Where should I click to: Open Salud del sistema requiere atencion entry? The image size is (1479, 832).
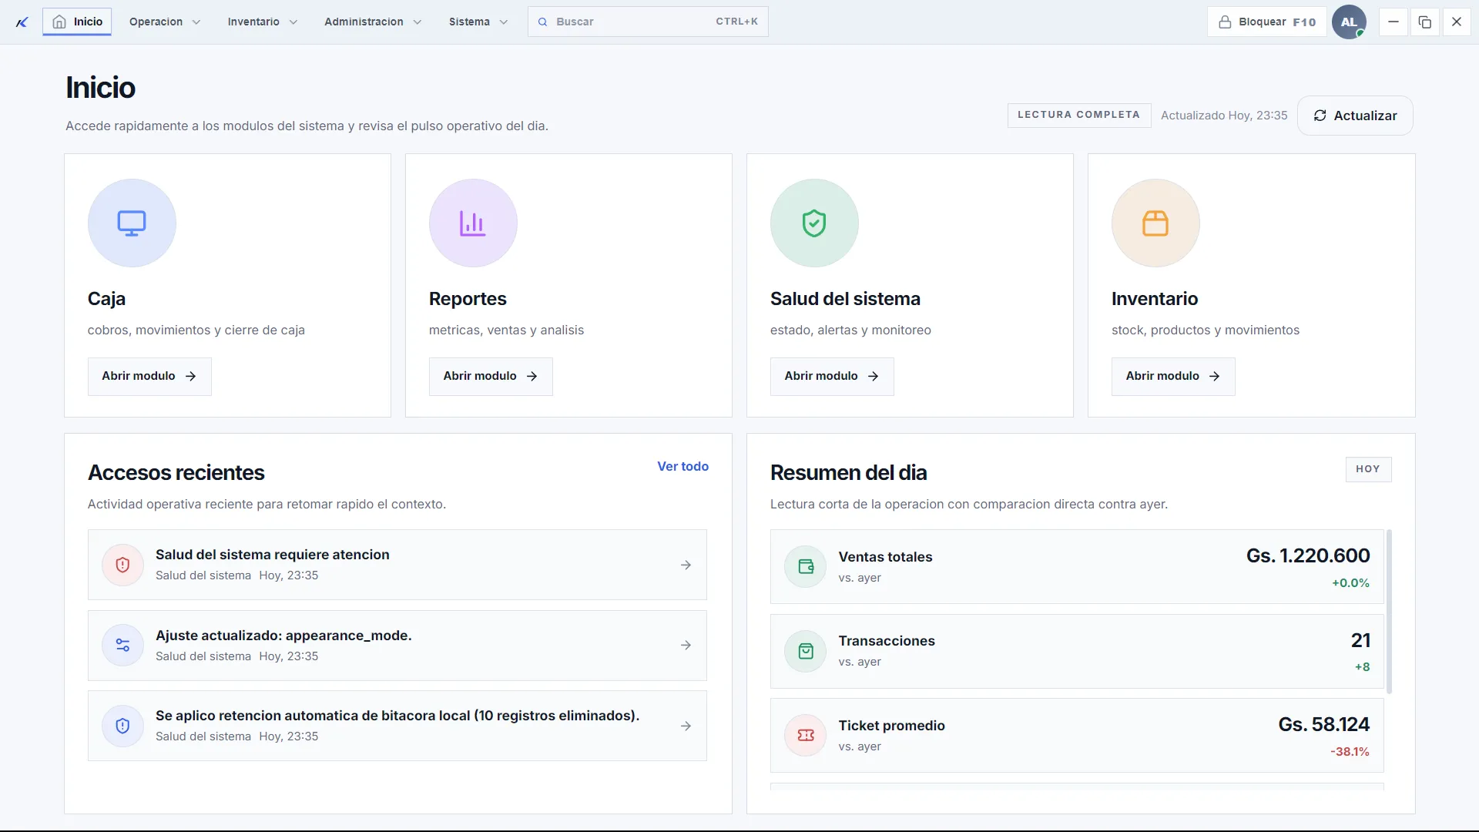click(x=397, y=565)
